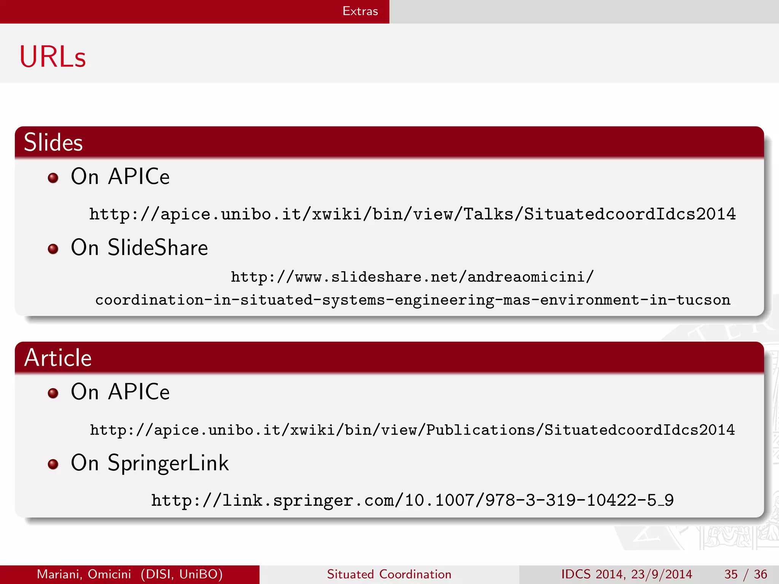Click the On SpringerLink label text
This screenshot has height=584, width=779.
(150, 463)
